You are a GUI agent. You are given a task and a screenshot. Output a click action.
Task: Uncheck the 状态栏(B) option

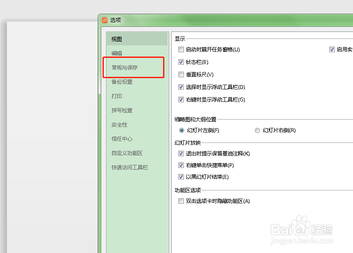(x=181, y=62)
